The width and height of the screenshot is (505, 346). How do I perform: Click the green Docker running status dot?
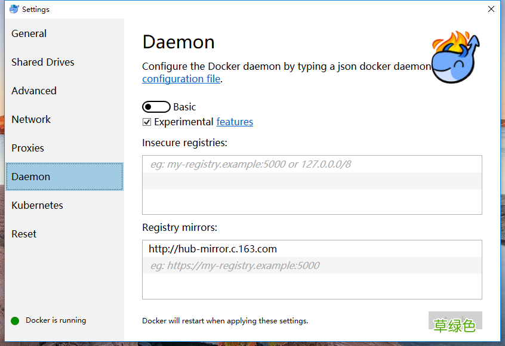[14, 320]
